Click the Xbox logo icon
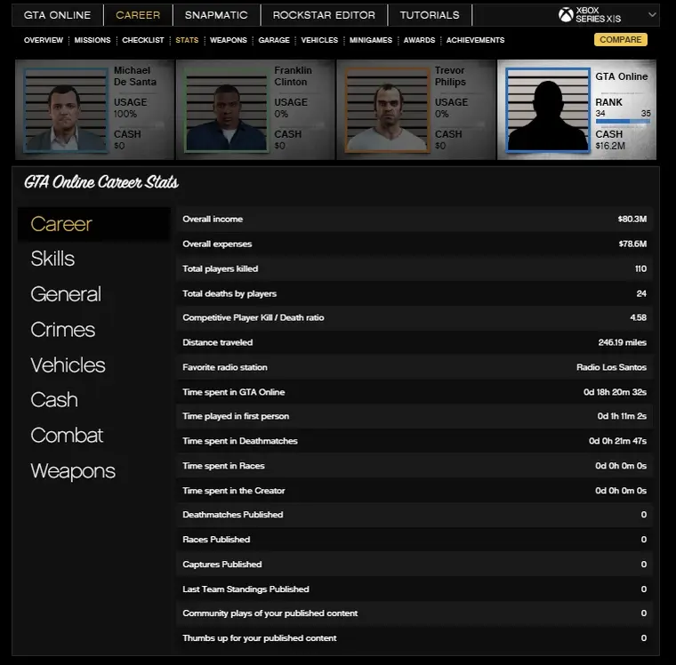 pyautogui.click(x=566, y=15)
